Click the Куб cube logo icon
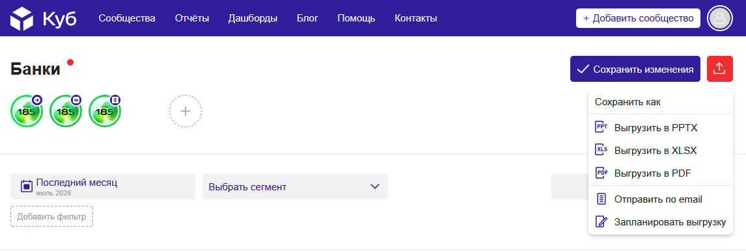This screenshot has height=252, width=746. (22, 18)
